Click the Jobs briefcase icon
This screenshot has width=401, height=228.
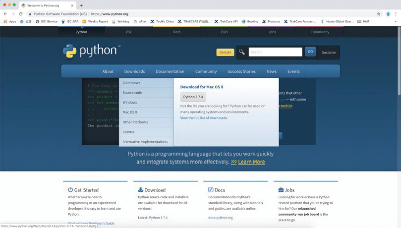pyautogui.click(x=281, y=190)
